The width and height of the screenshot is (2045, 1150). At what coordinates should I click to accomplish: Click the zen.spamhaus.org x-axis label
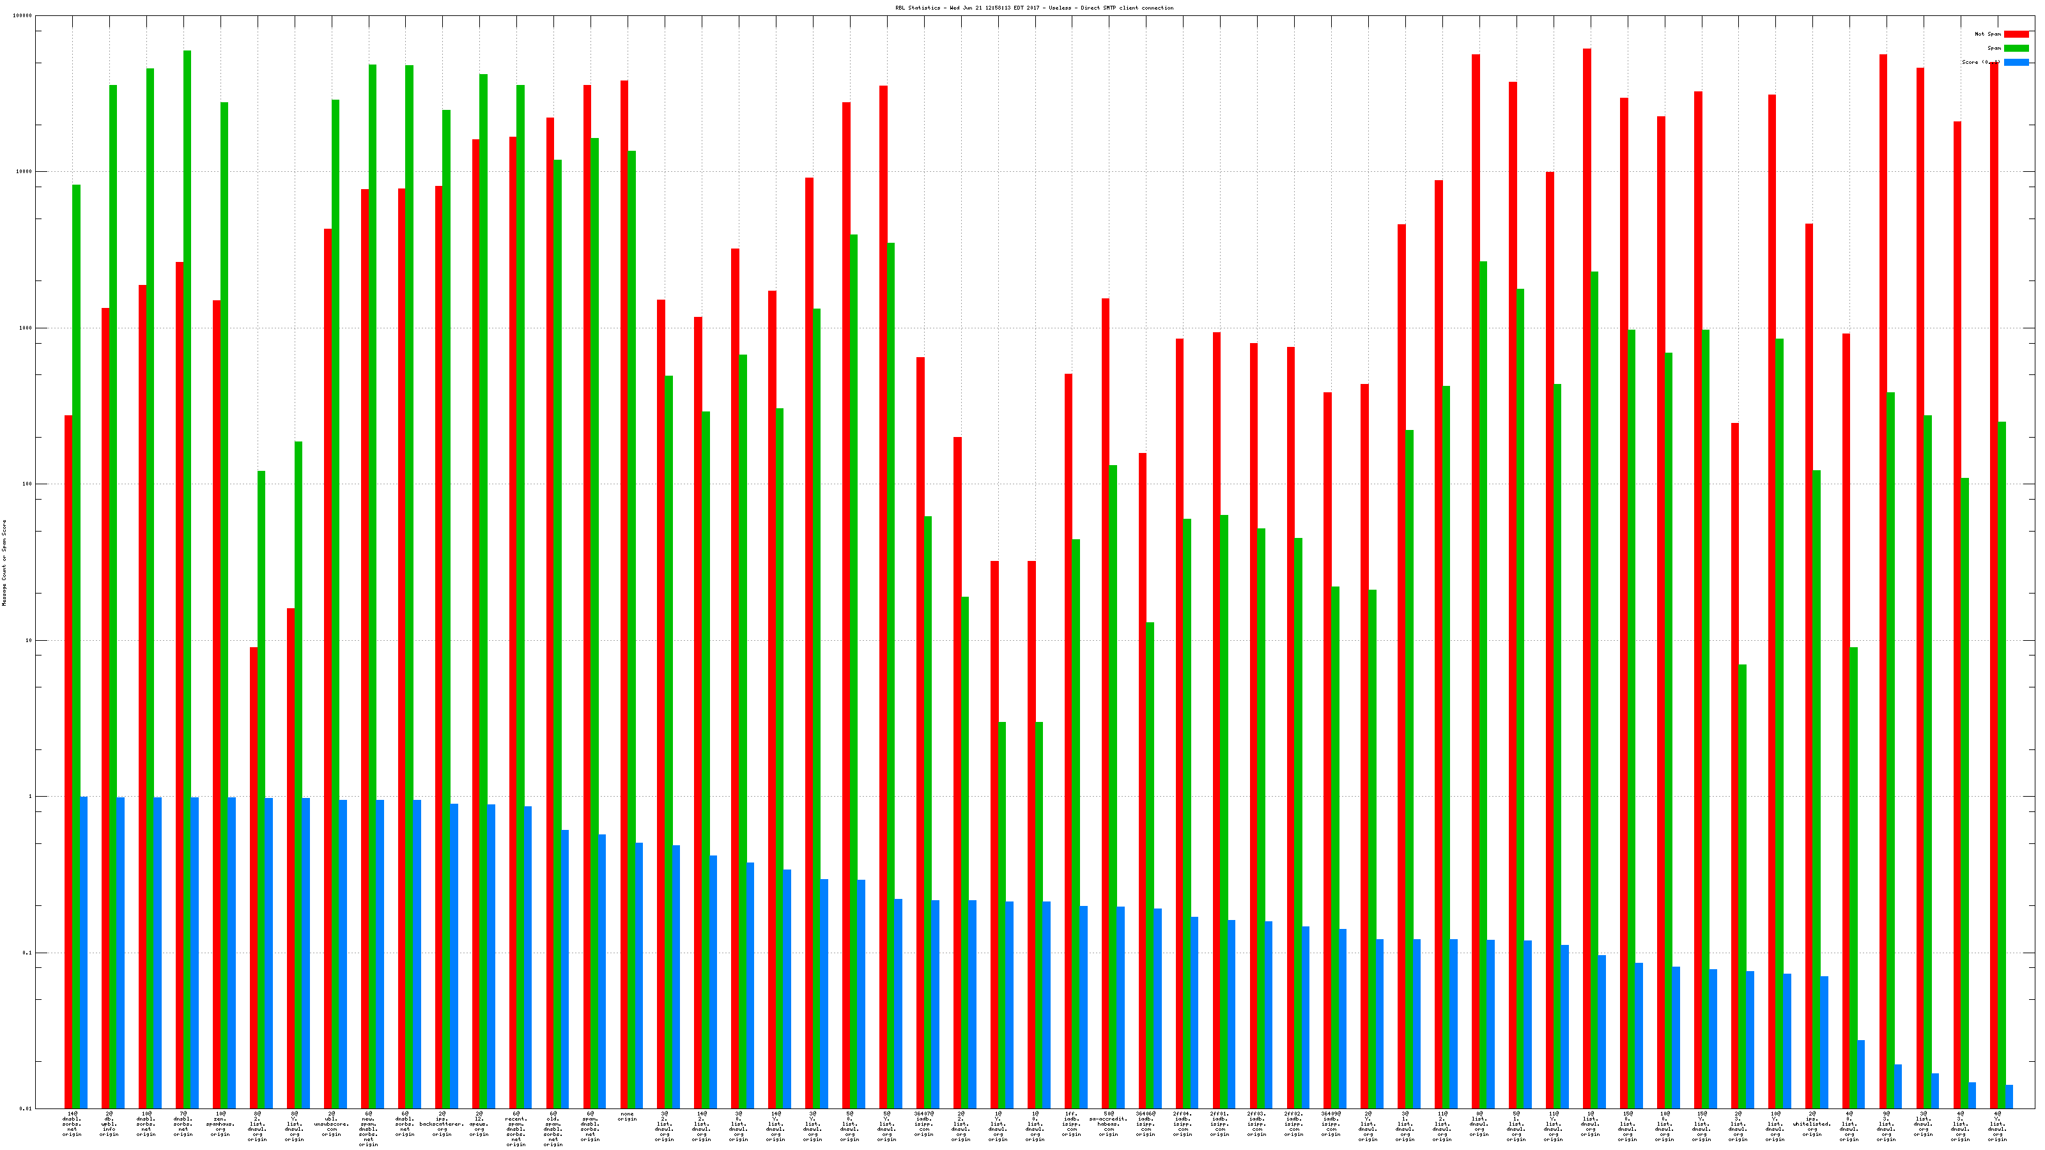220,1124
